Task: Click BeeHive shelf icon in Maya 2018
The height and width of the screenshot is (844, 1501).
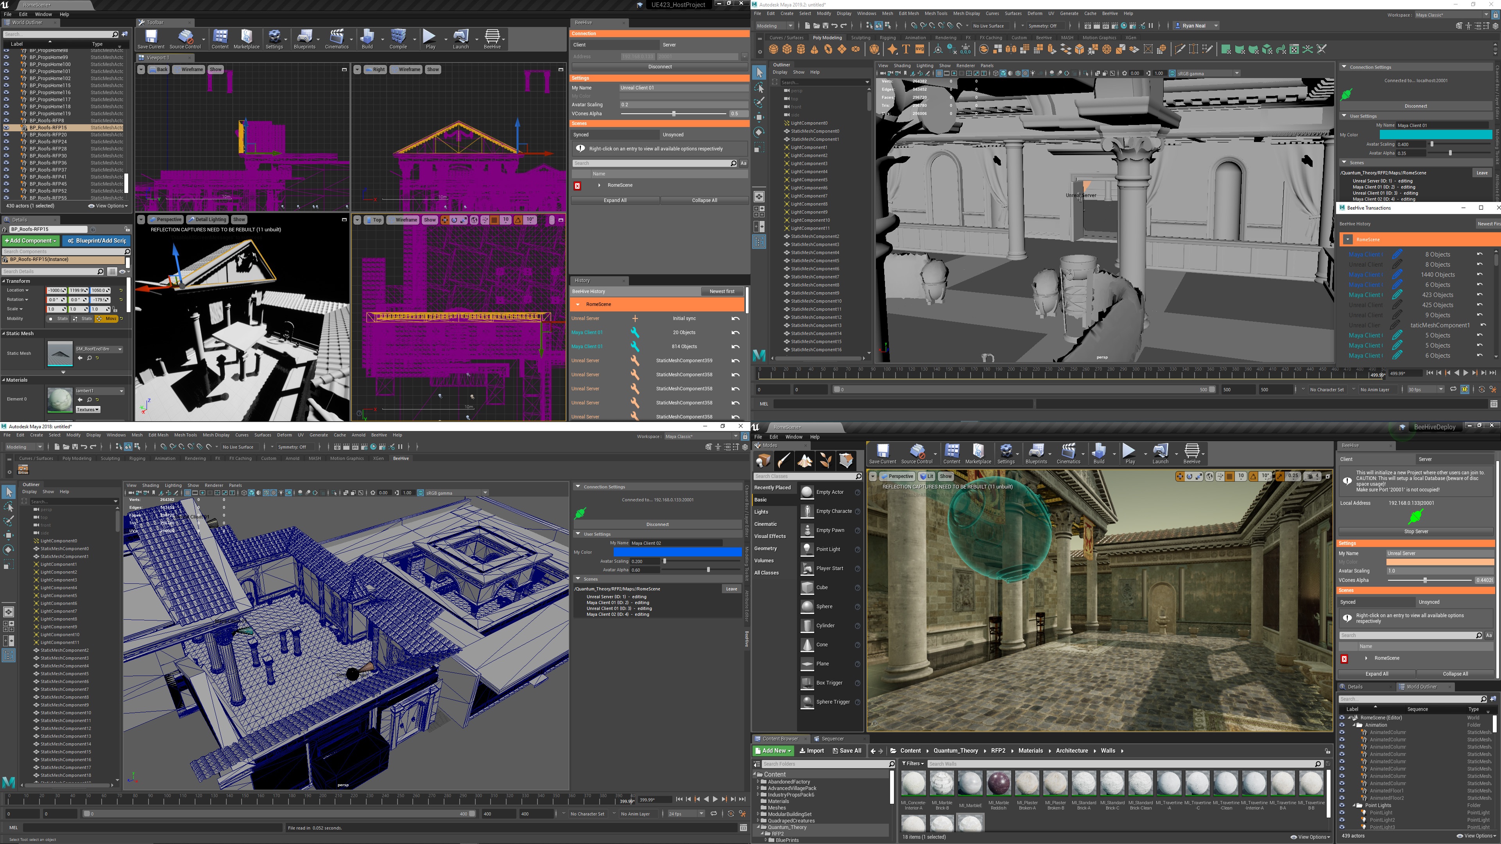Action: [23, 469]
